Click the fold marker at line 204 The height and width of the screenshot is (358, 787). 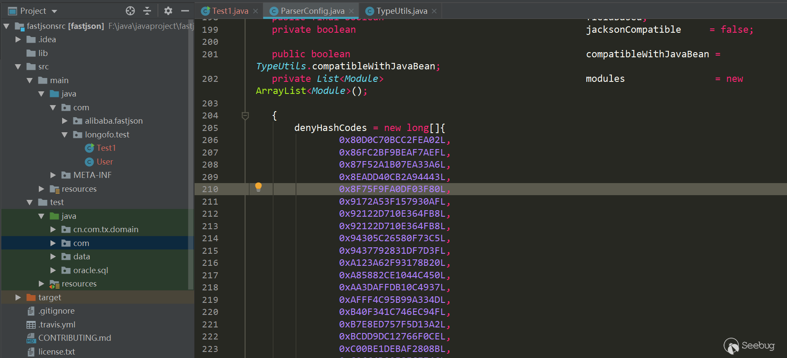pos(245,115)
